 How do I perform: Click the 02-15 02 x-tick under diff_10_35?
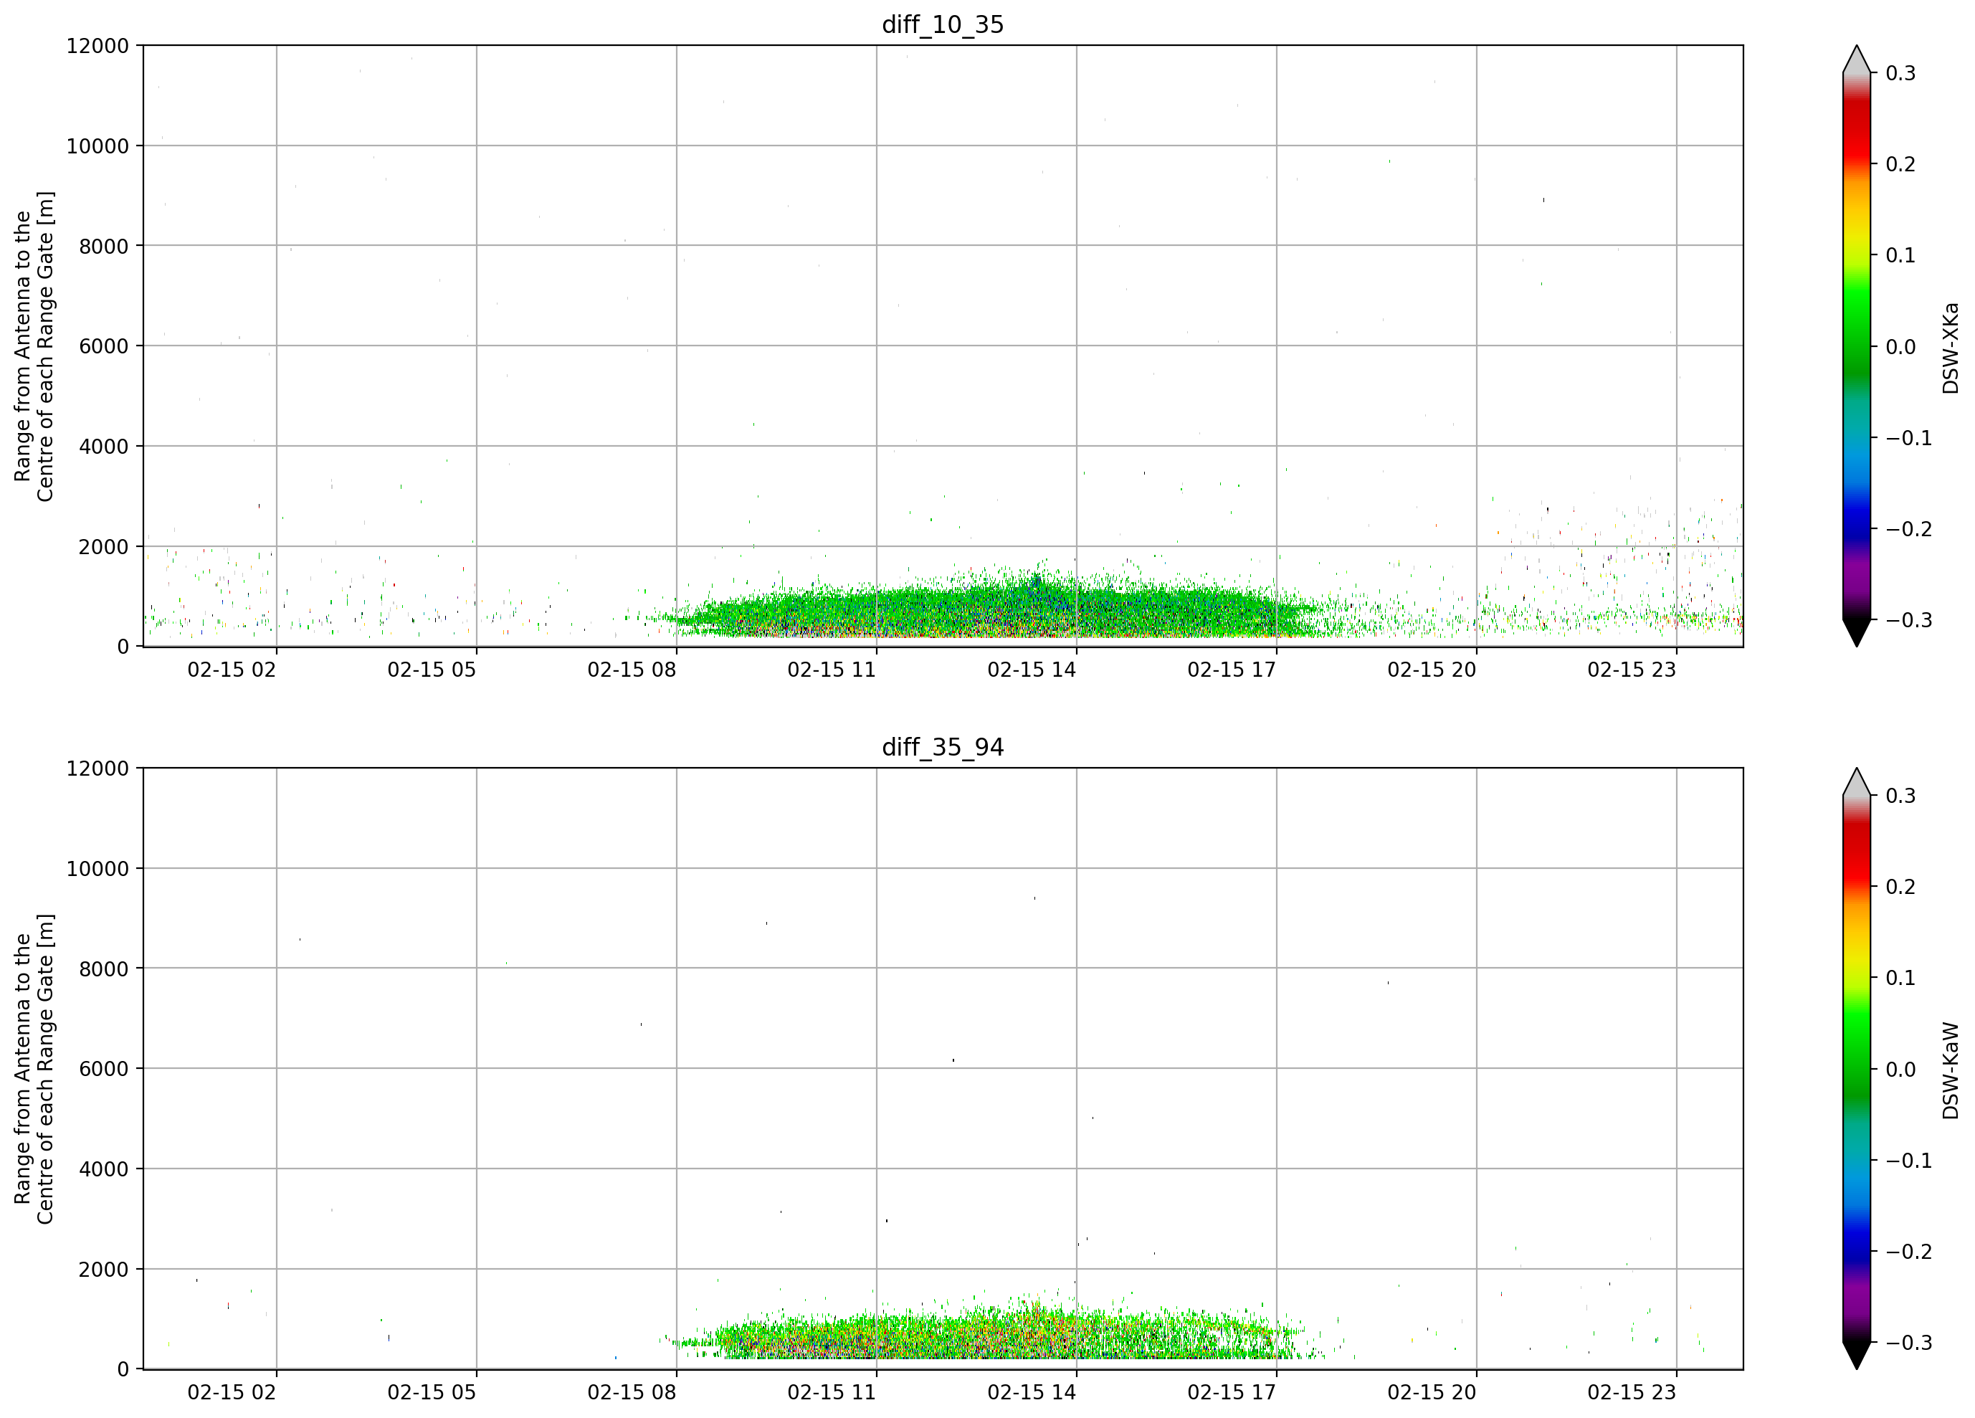pyautogui.click(x=232, y=670)
